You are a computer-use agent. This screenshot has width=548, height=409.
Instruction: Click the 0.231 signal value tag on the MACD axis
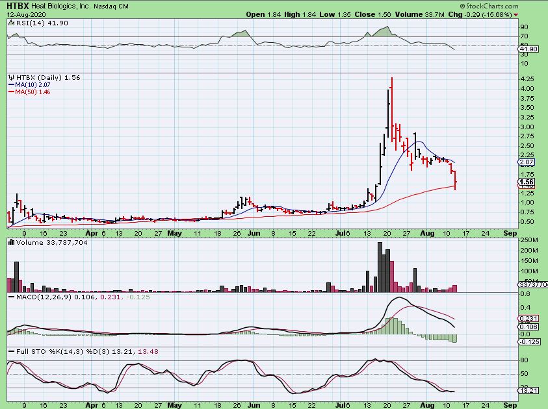(x=528, y=318)
